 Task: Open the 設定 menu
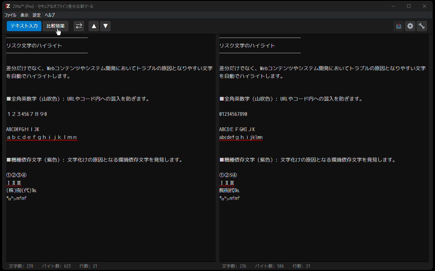coord(36,15)
